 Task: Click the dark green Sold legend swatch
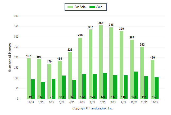tap(92, 7)
